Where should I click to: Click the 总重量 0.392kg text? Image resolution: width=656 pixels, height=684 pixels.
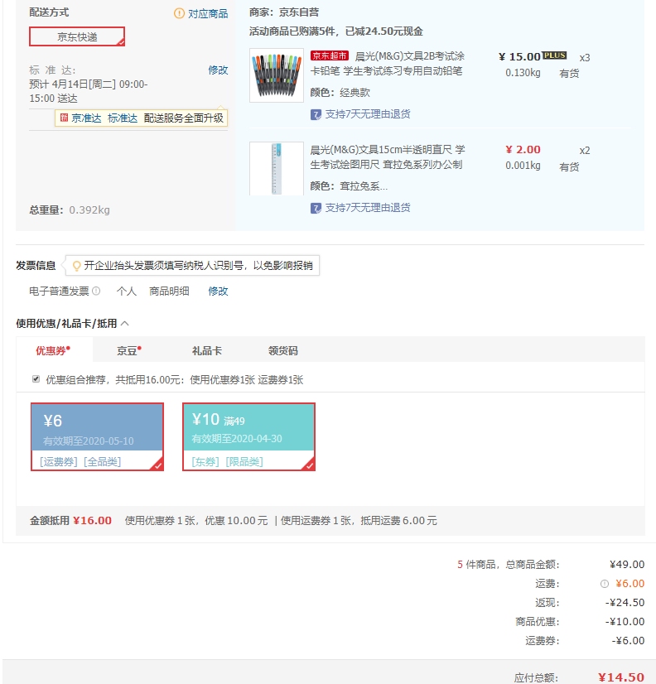70,210
